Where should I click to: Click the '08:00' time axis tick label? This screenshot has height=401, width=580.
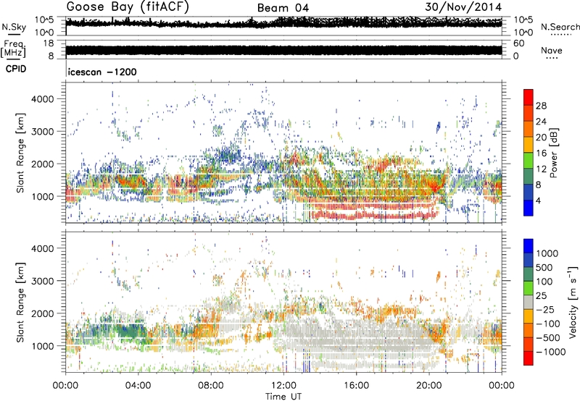pyautogui.click(x=211, y=386)
